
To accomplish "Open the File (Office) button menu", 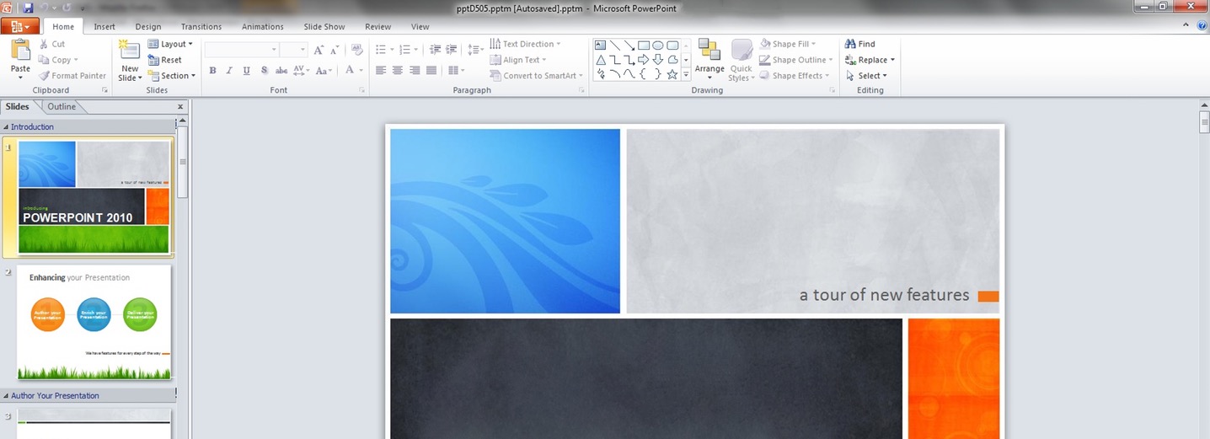I will point(20,26).
